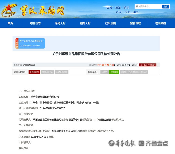Set font size to 大
The height and width of the screenshot is (154, 175).
pyautogui.click(x=123, y=65)
